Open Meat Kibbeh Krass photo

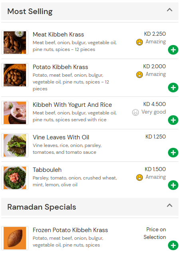15,43
